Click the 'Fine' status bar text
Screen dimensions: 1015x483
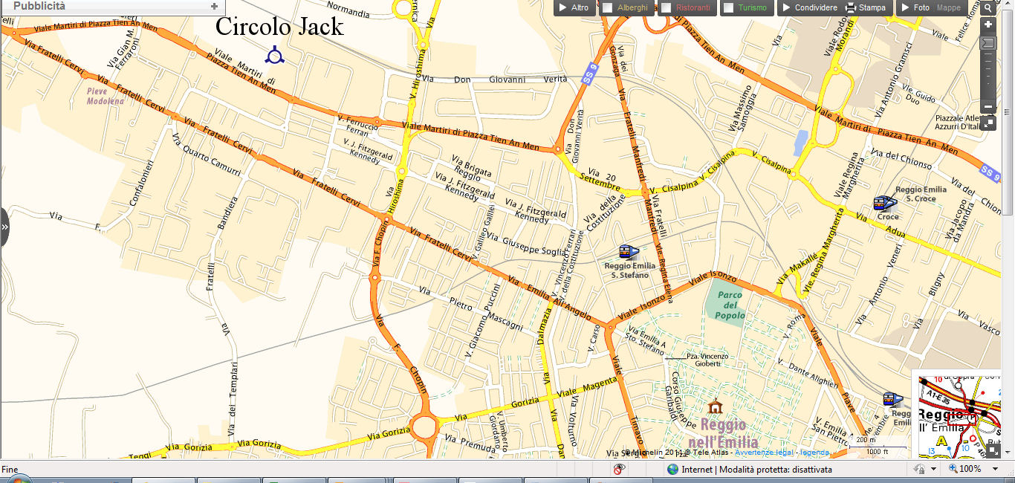coord(10,469)
